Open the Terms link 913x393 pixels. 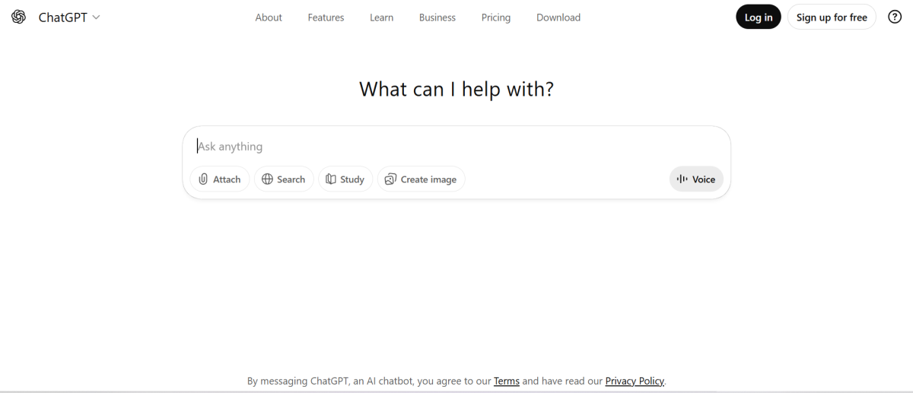(507, 381)
